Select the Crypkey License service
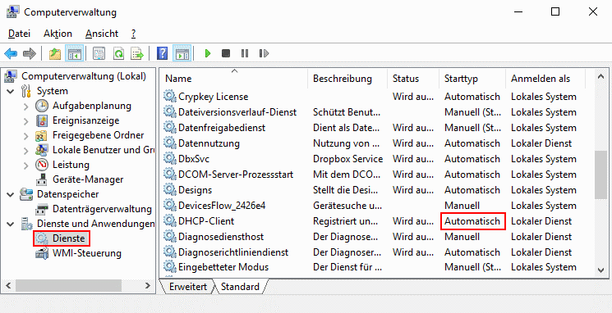612x313 pixels. (213, 97)
